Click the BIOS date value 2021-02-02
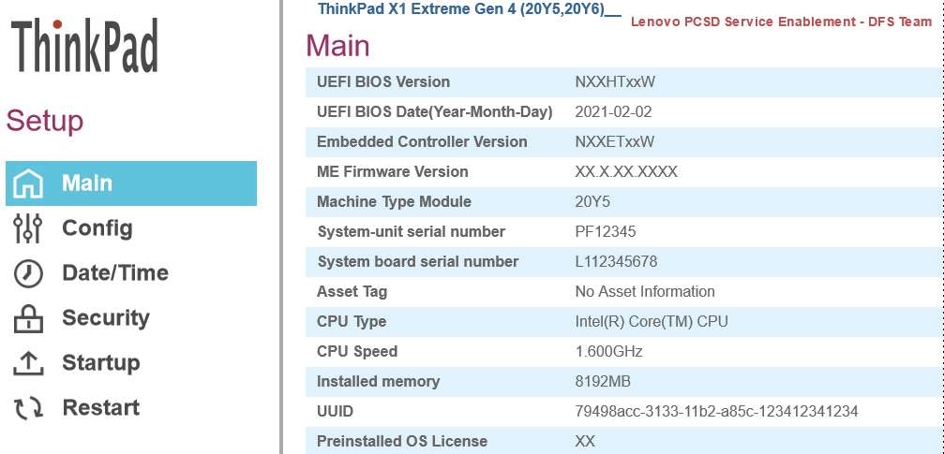 coord(613,111)
